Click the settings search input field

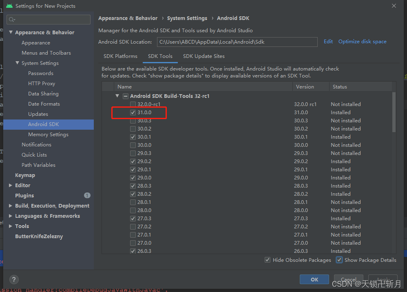(x=49, y=20)
